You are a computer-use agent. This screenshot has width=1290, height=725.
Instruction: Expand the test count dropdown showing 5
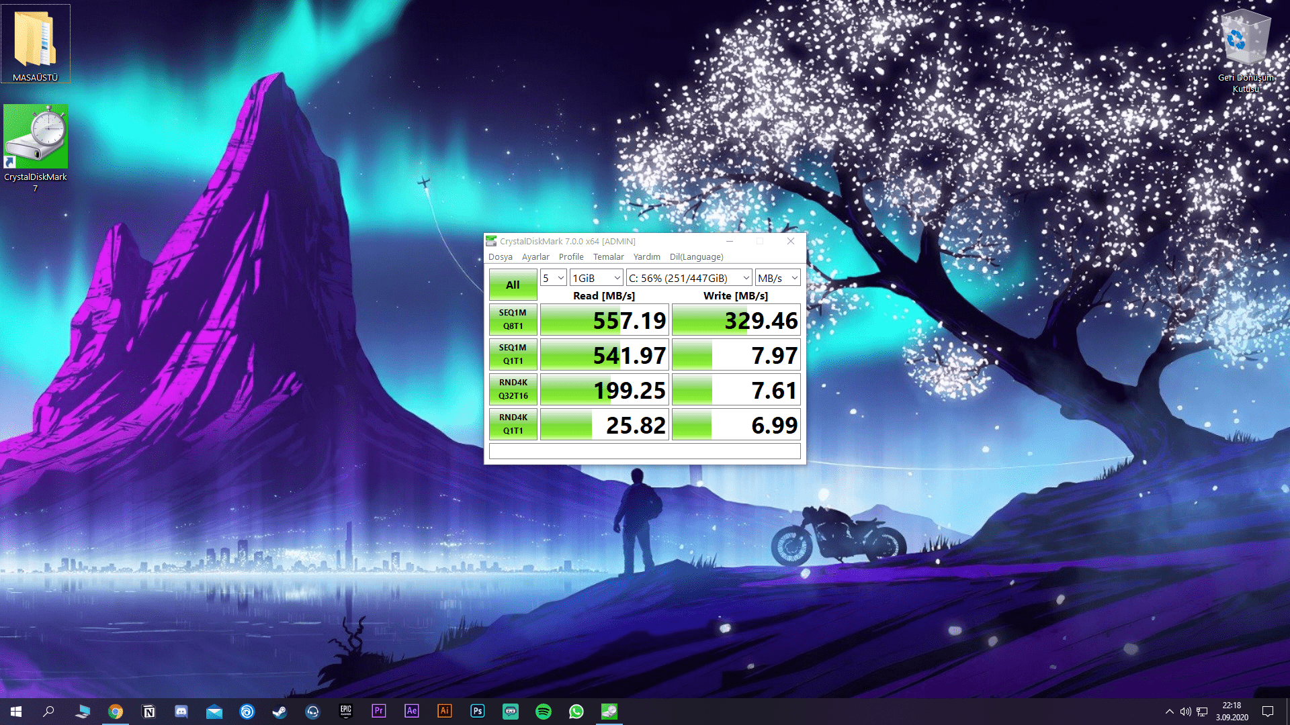click(554, 278)
